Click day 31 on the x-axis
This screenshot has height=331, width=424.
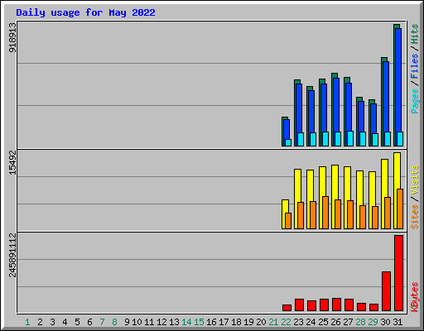397,322
